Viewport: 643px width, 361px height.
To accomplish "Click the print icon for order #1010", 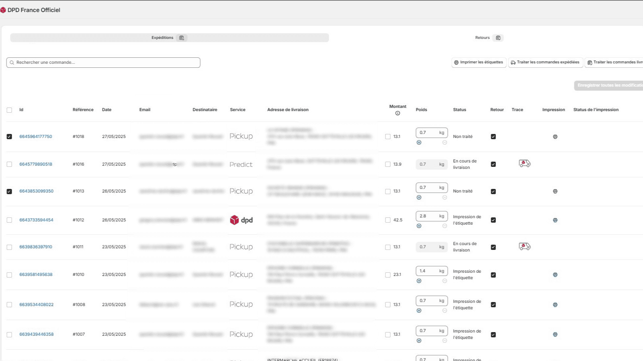I will (x=555, y=275).
